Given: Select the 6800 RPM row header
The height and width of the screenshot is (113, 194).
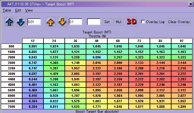Looking at the screenshot, I should click(12, 101).
